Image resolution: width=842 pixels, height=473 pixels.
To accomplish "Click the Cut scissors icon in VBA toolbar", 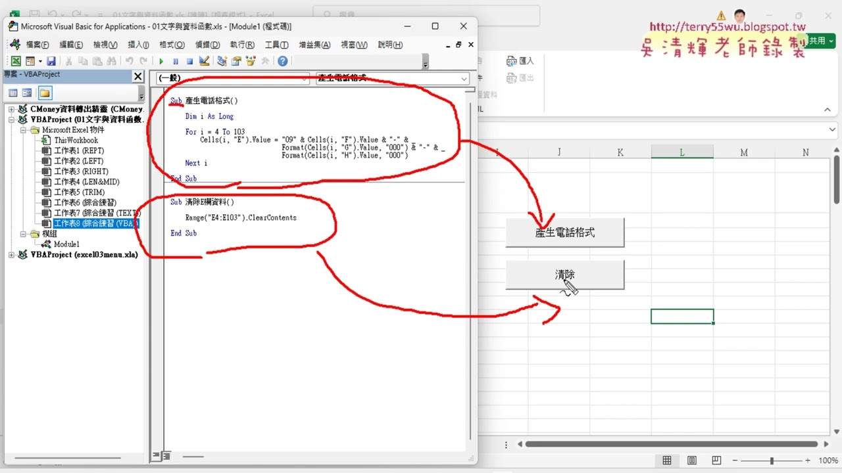I will point(68,61).
